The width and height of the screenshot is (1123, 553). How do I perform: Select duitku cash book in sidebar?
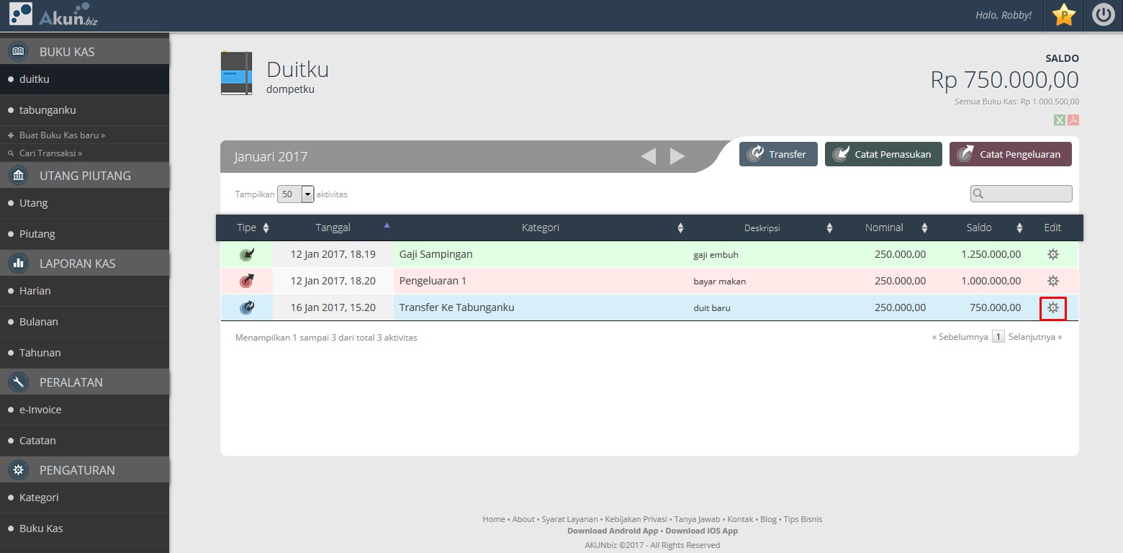tap(84, 79)
